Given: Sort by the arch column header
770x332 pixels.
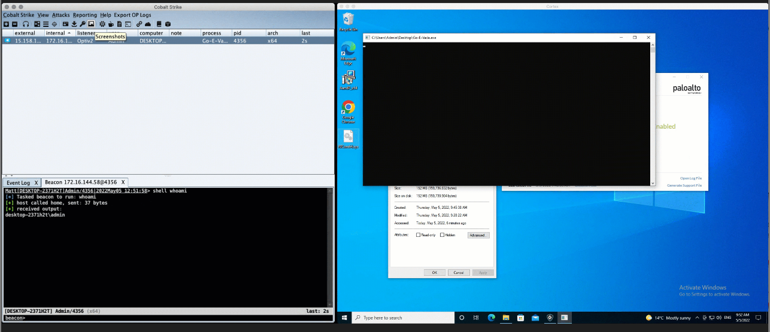Looking at the screenshot, I should [282, 33].
